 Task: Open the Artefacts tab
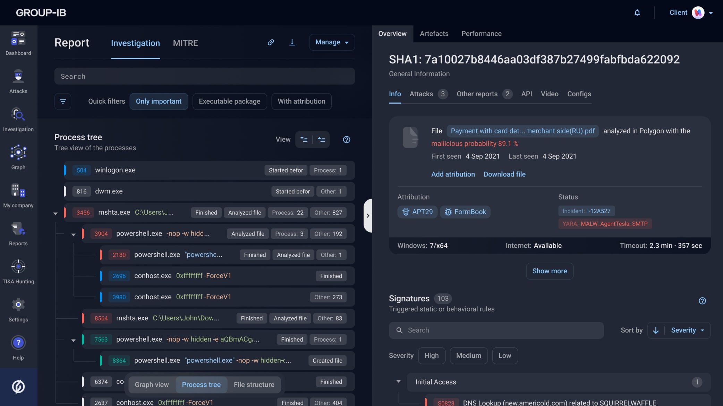click(x=434, y=33)
